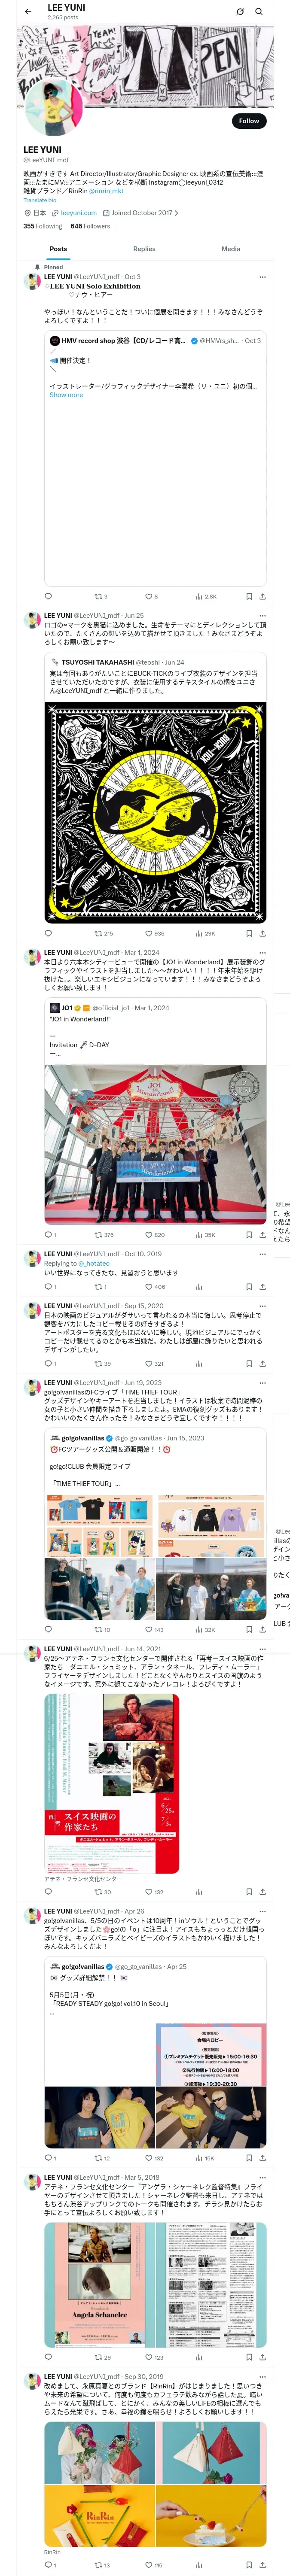Viewport: 290px width, 2576px height.
Task: Click Translate bio link
Action: (x=40, y=200)
